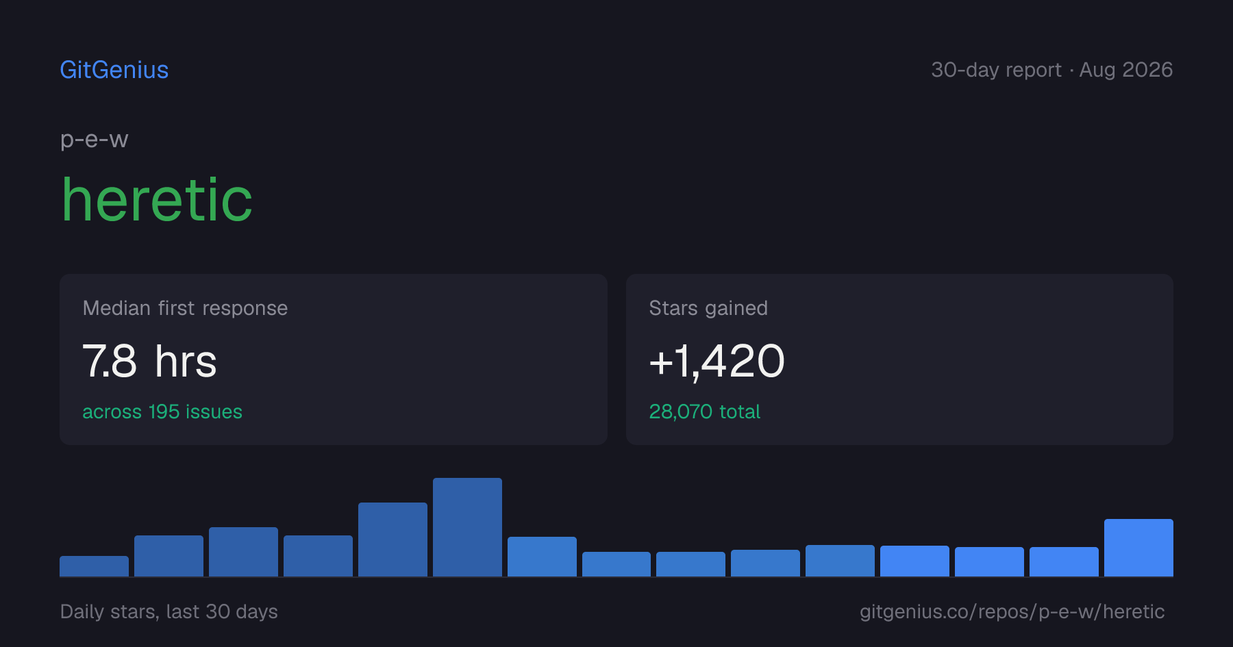Open the heretic repository title

click(x=157, y=199)
